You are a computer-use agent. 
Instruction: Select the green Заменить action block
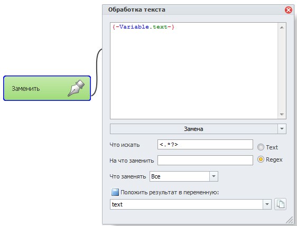(x=47, y=88)
